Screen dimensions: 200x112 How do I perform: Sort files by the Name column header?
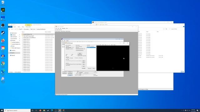pos(23,32)
